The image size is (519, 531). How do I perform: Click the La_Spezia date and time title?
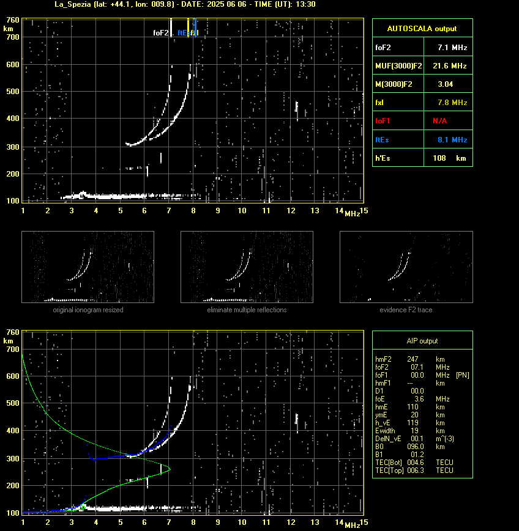[x=185, y=4]
